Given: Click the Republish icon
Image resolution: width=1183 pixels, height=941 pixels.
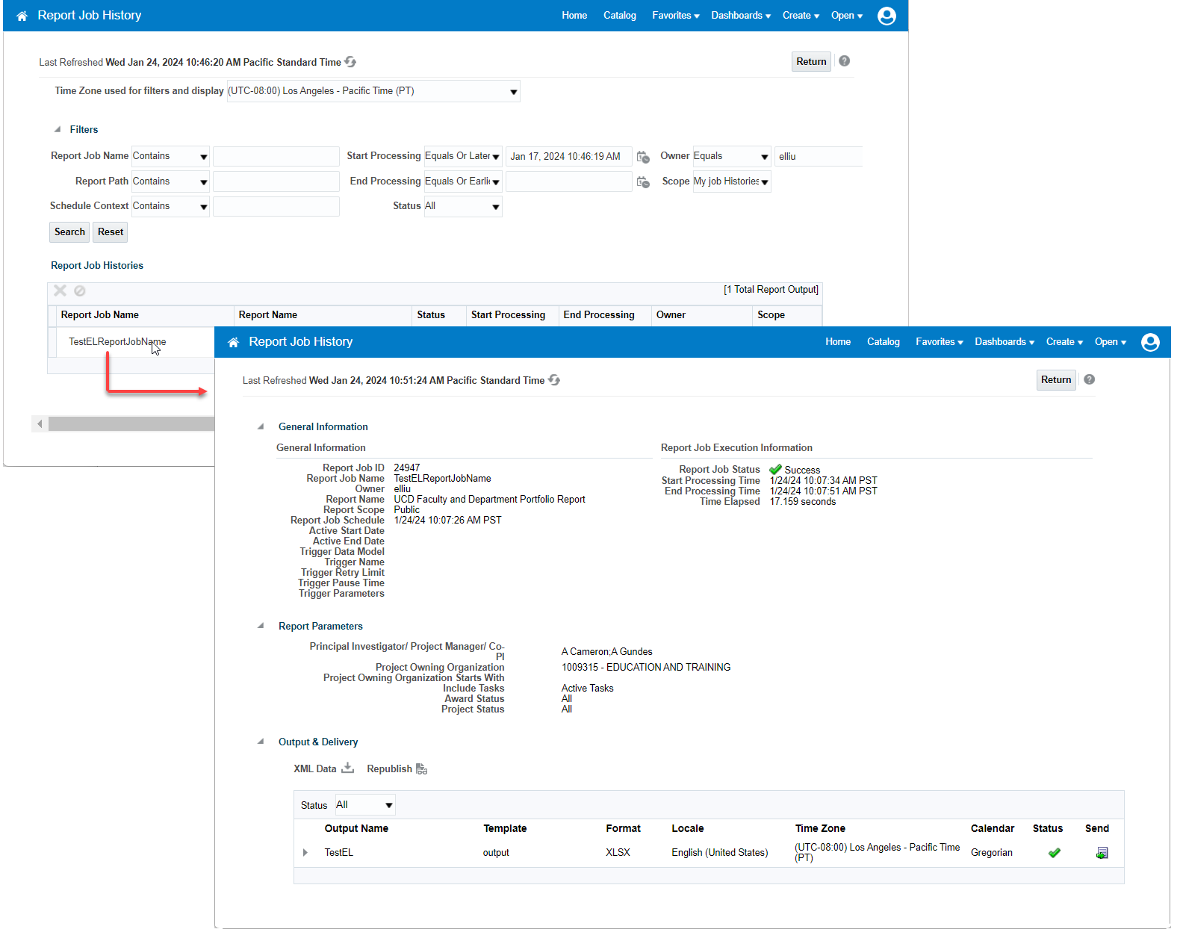Looking at the screenshot, I should (x=422, y=769).
